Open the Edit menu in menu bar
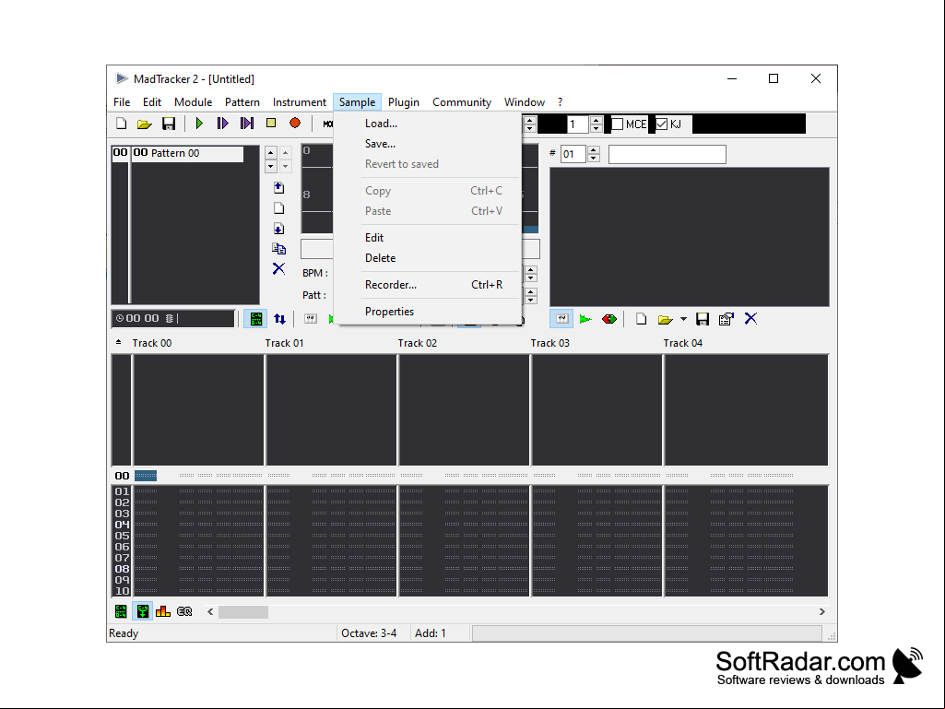Screen dimensions: 945x709 152,102
